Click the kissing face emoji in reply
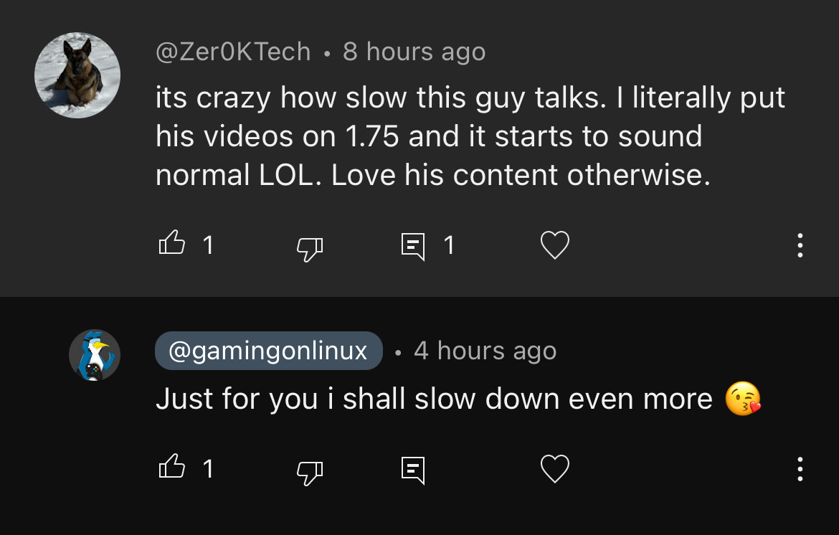The width and height of the screenshot is (839, 535). pos(742,399)
